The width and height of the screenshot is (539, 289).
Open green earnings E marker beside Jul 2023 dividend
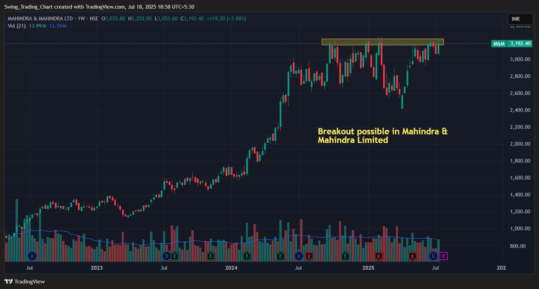[174, 256]
